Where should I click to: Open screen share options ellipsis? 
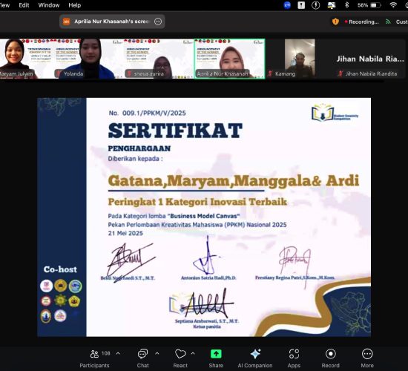[158, 22]
